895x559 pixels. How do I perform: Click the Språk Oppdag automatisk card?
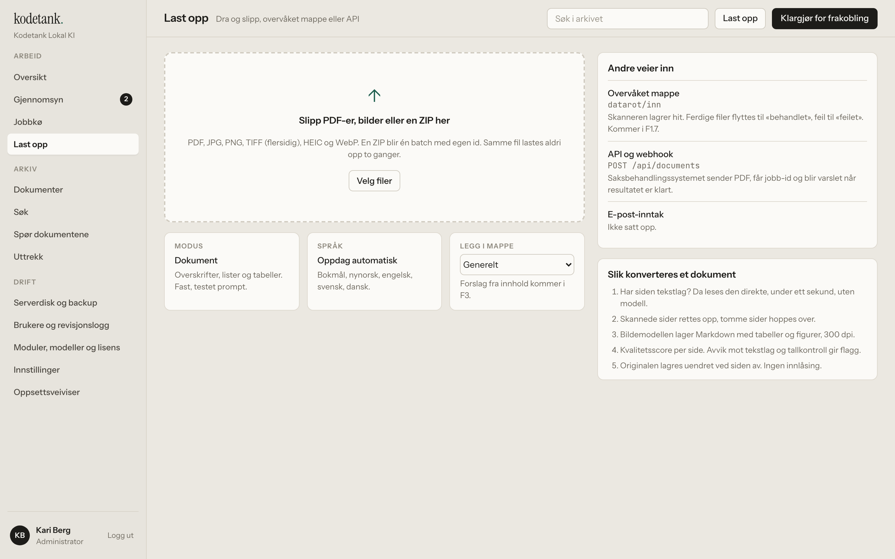pos(374,271)
